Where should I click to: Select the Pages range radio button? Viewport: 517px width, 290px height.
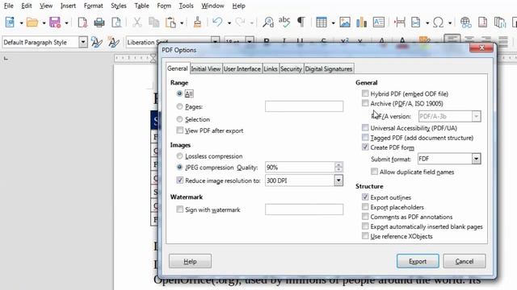pos(179,106)
